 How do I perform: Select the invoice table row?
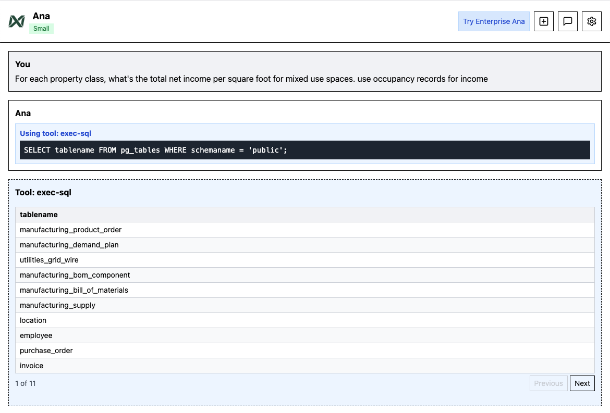pyautogui.click(x=31, y=366)
